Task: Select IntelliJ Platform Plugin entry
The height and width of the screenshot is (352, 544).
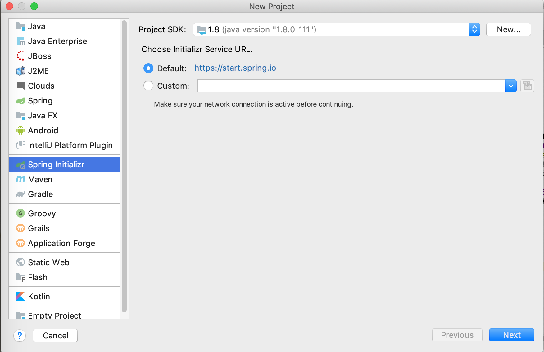Action: tap(64, 145)
